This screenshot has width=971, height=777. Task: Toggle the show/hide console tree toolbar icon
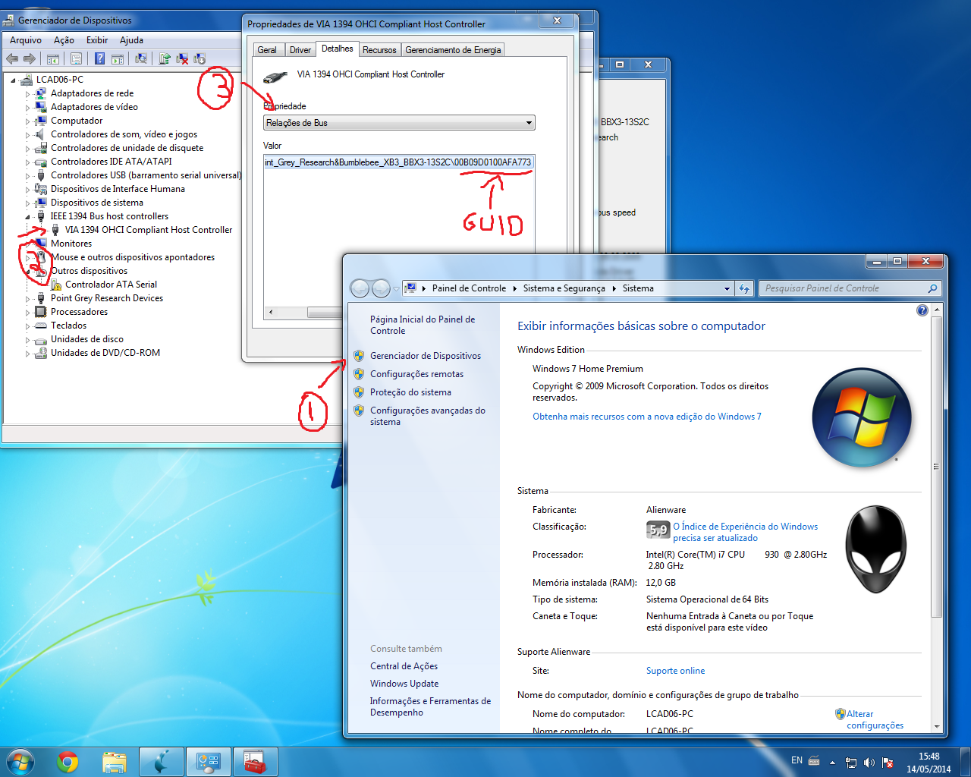coord(53,58)
